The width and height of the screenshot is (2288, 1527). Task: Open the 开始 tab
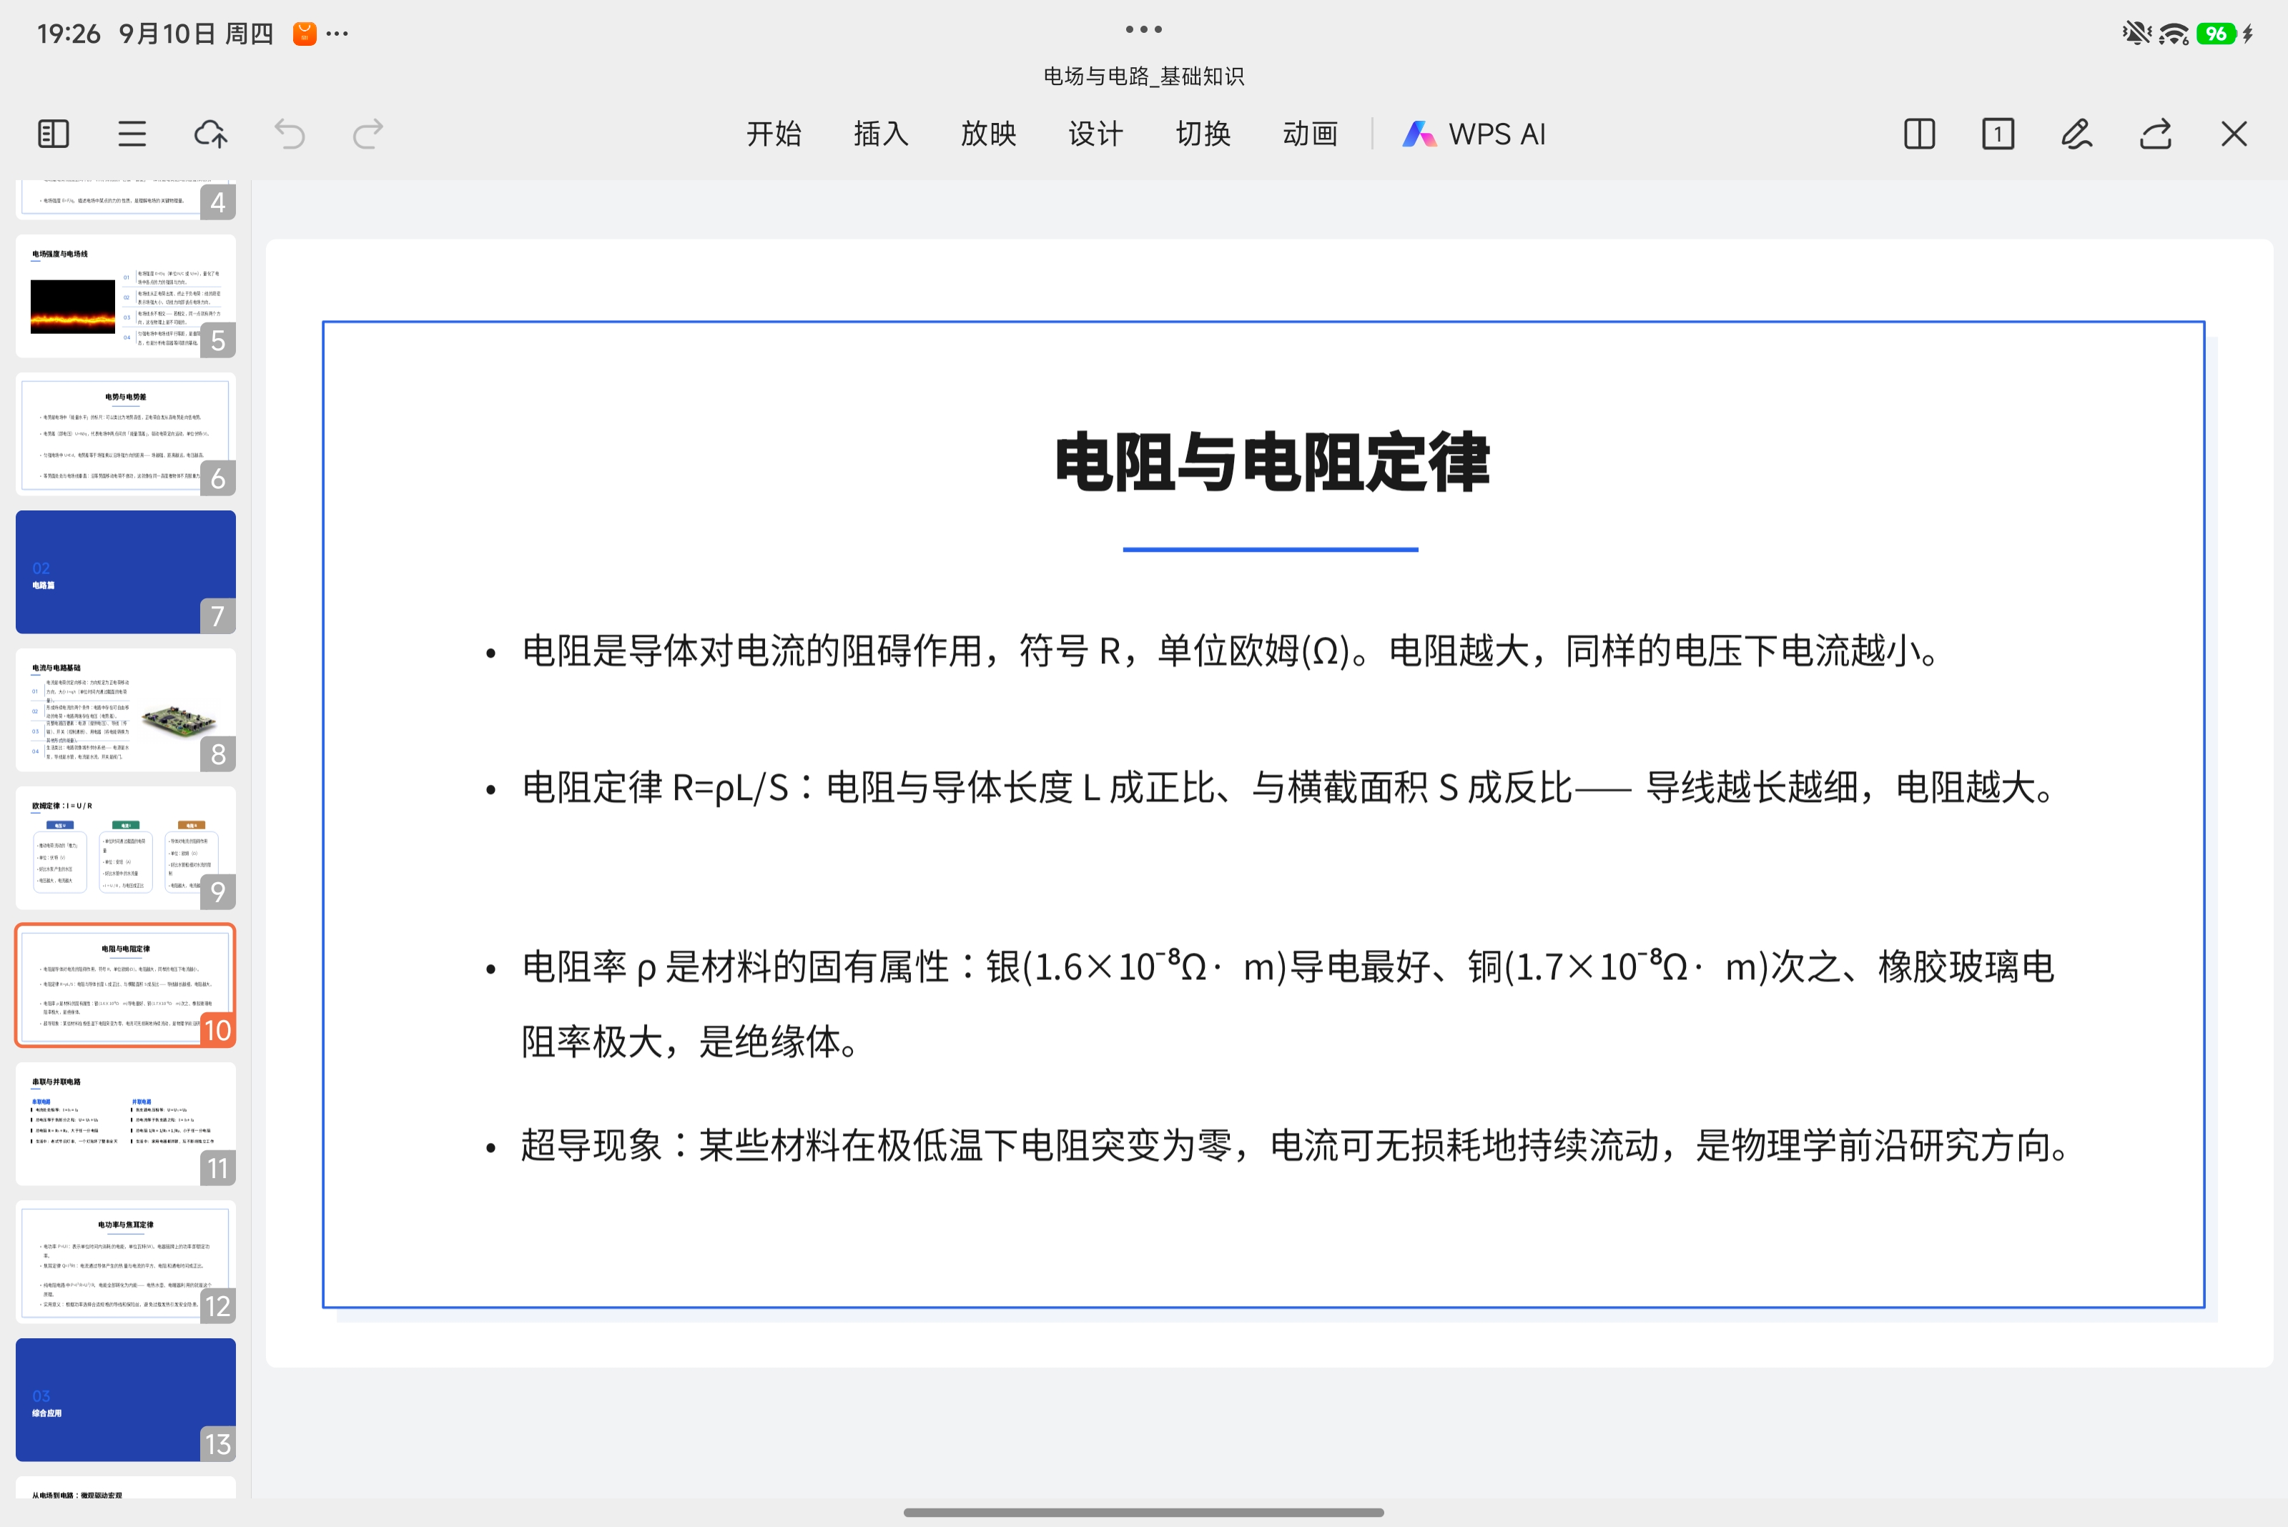(774, 134)
